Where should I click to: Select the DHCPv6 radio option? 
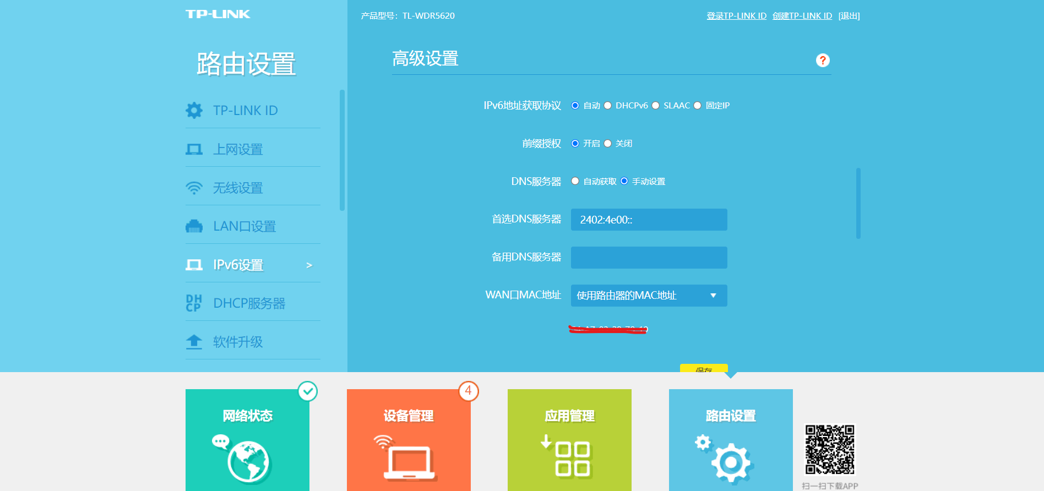[x=607, y=105]
